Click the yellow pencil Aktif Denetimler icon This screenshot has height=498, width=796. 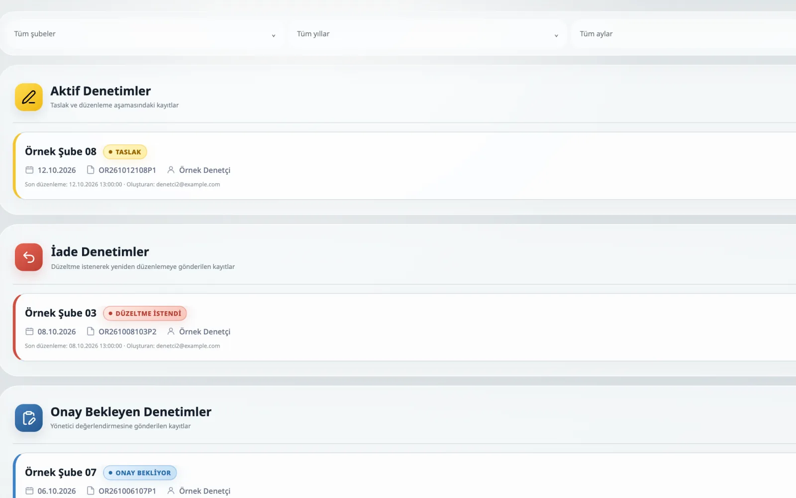pyautogui.click(x=29, y=97)
